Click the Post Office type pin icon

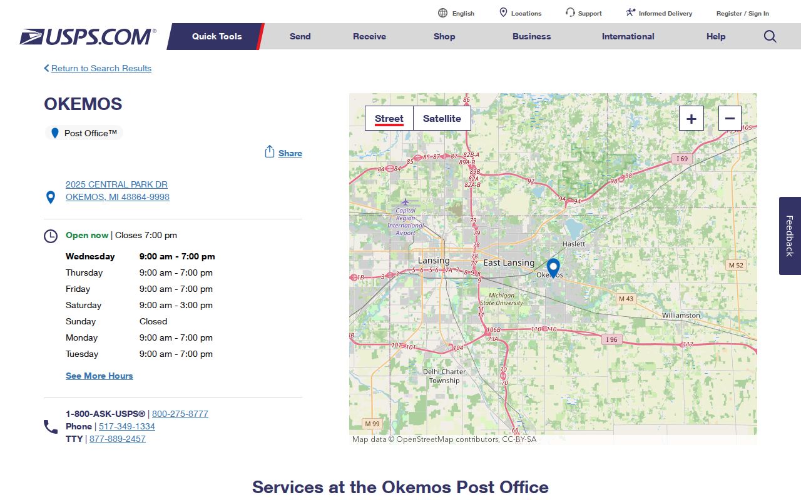tap(55, 133)
